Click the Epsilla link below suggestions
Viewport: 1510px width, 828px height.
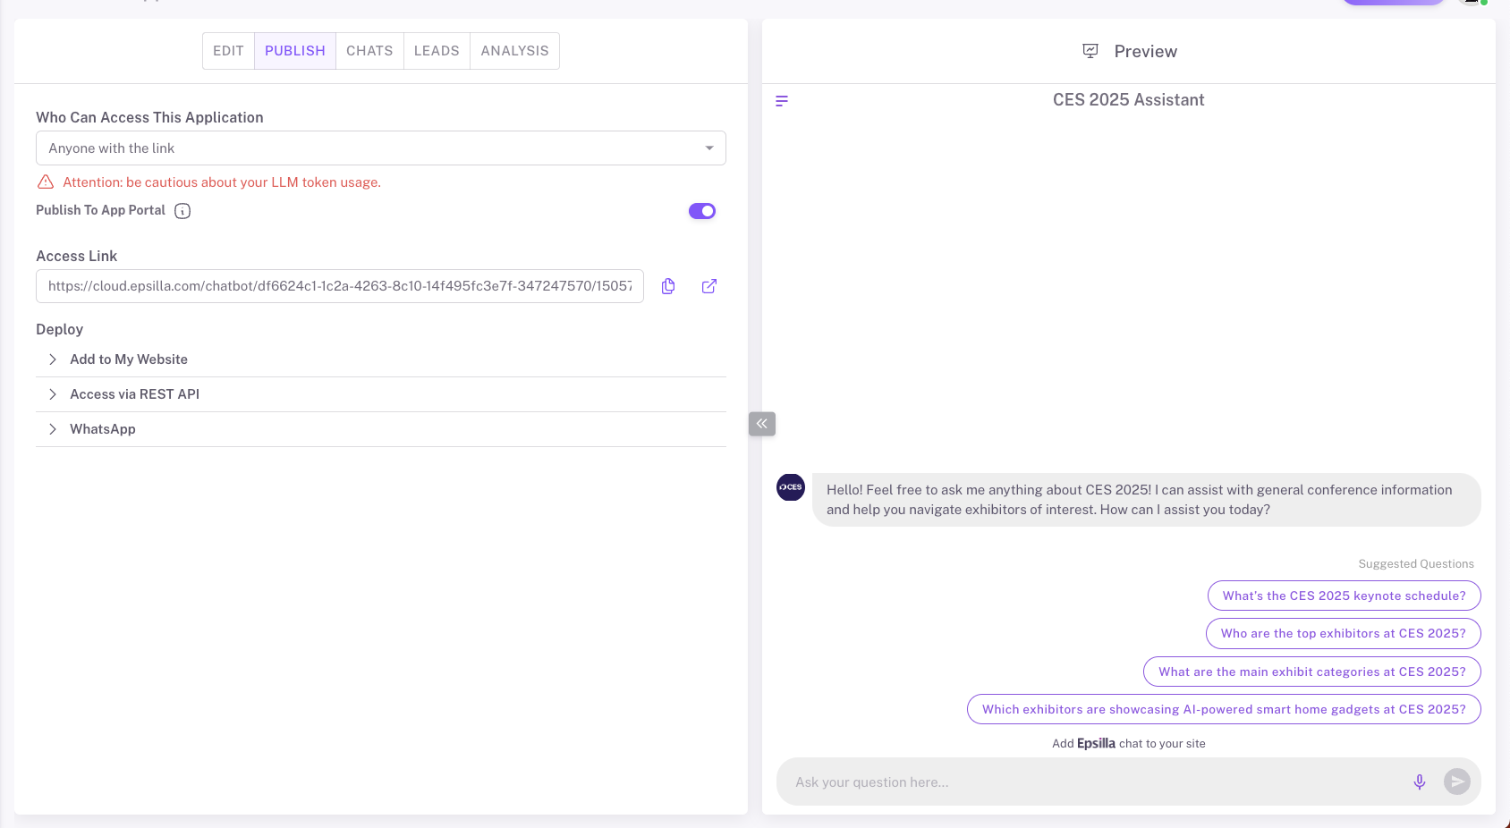pos(1096,743)
